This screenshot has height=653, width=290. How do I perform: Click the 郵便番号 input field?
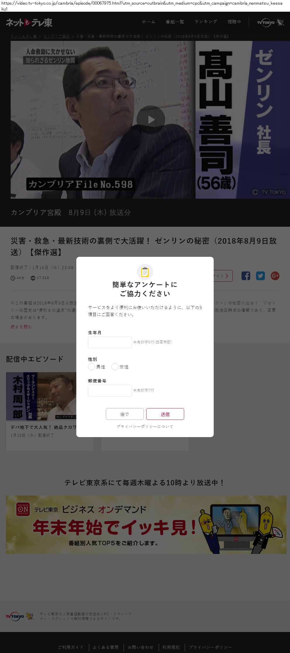tap(110, 391)
